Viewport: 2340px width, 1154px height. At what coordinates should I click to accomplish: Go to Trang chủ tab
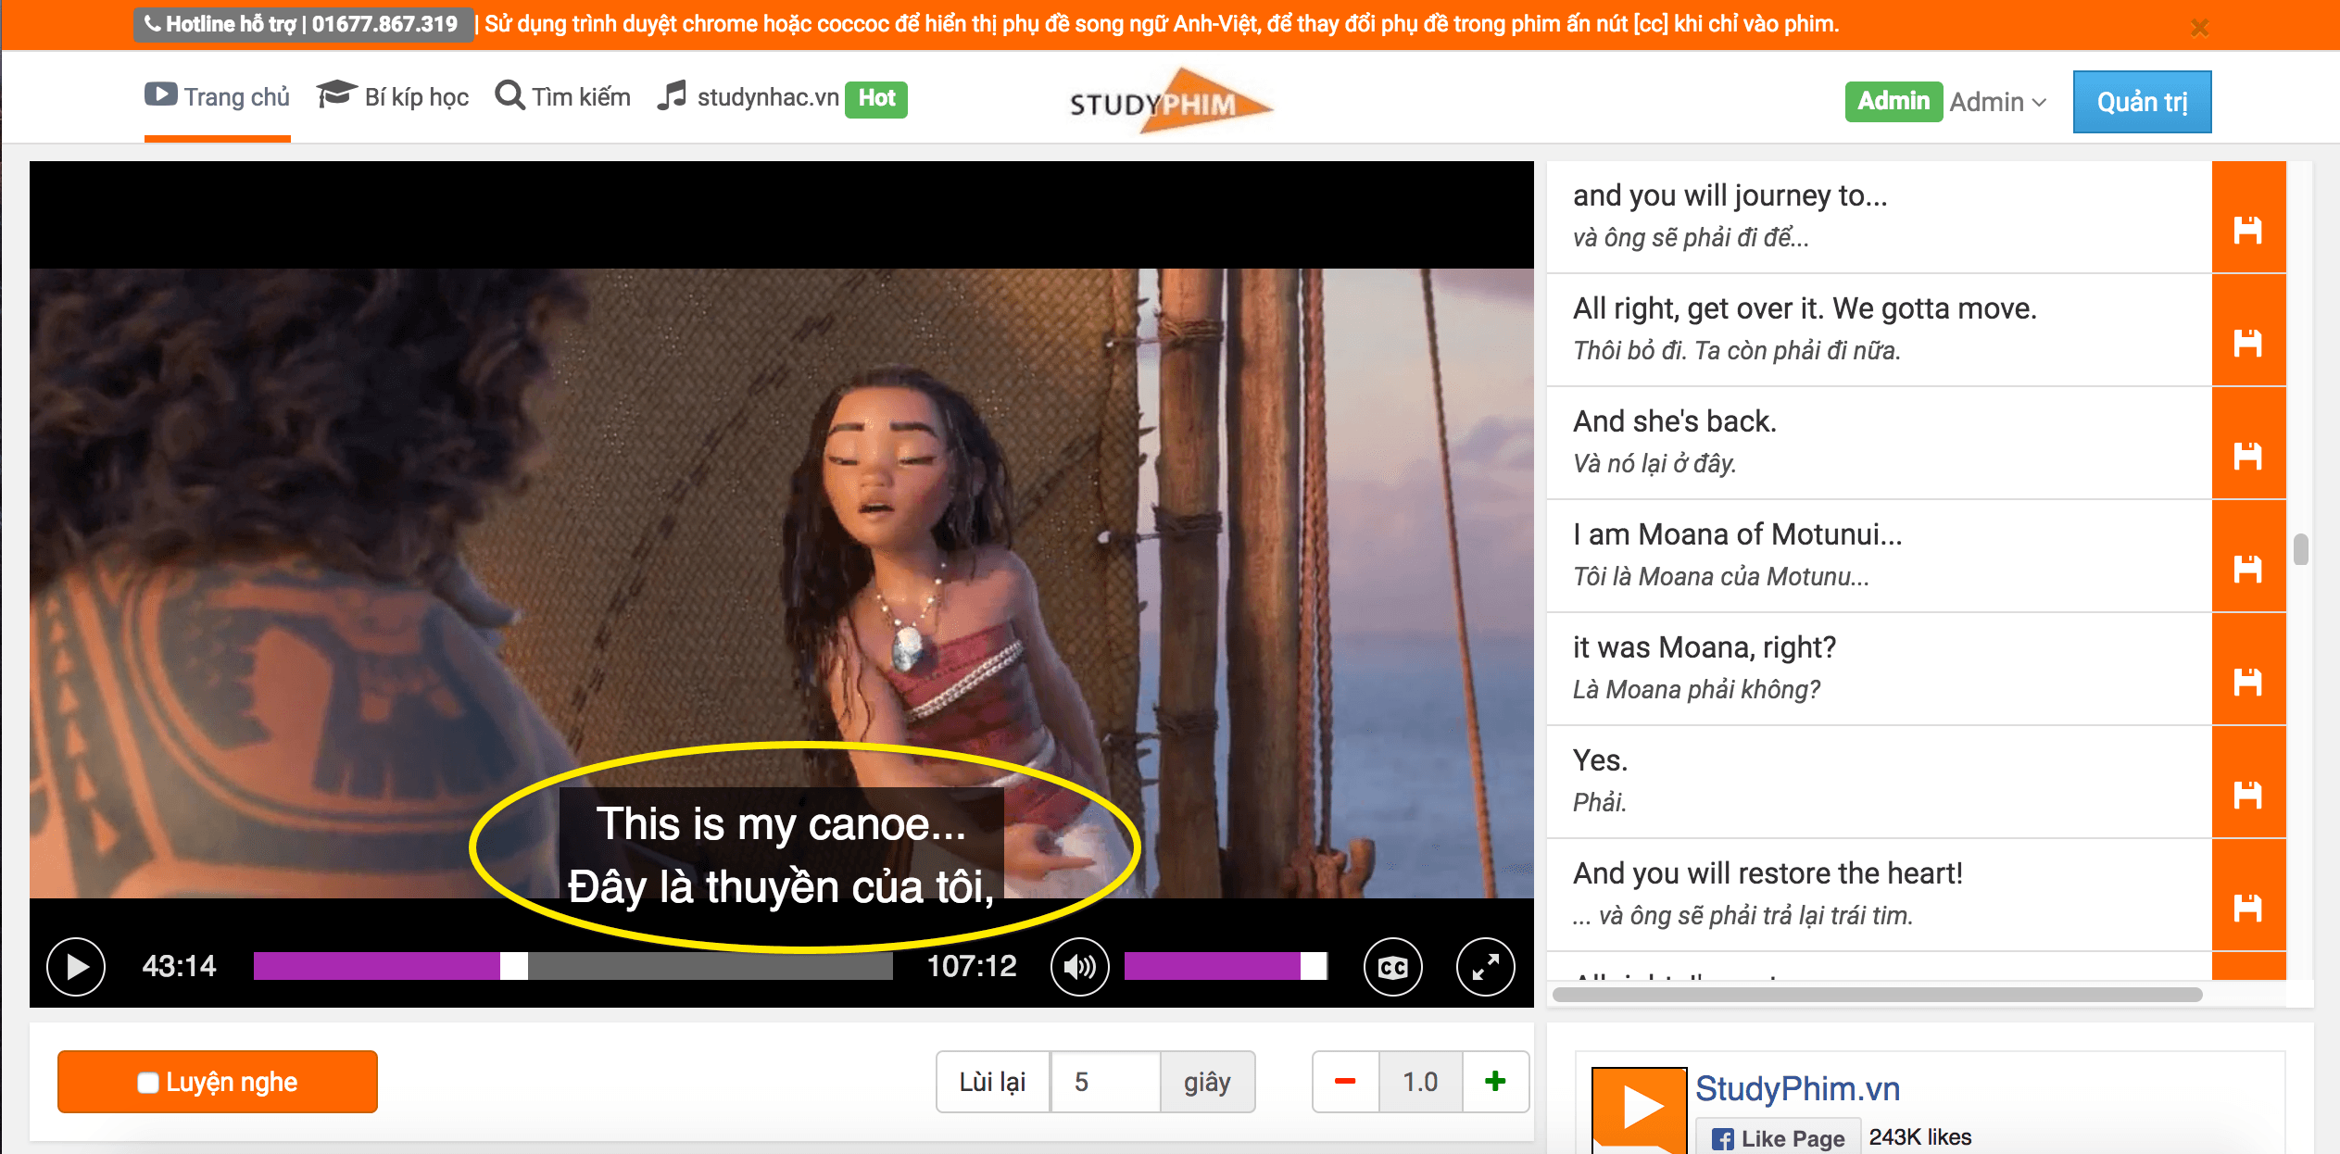tap(218, 97)
